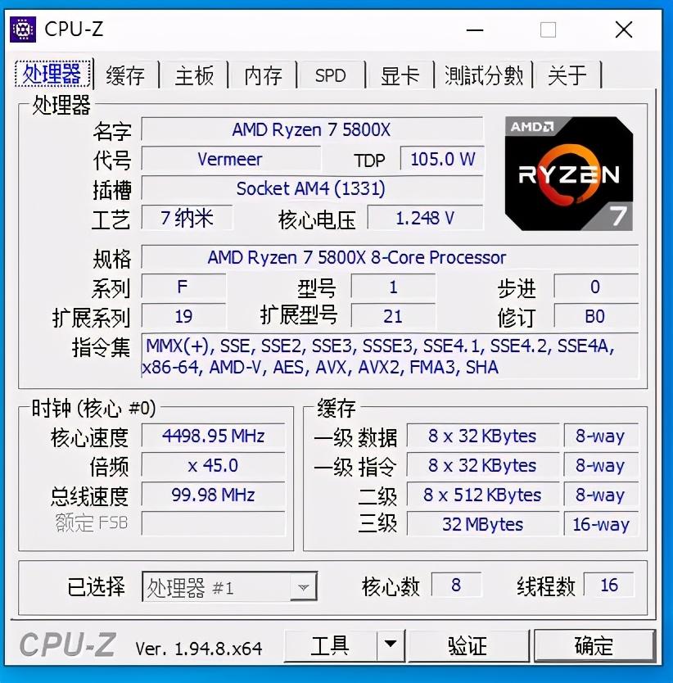The height and width of the screenshot is (683, 673).
Task: Close the CPU-Z window
Action: pos(624,30)
